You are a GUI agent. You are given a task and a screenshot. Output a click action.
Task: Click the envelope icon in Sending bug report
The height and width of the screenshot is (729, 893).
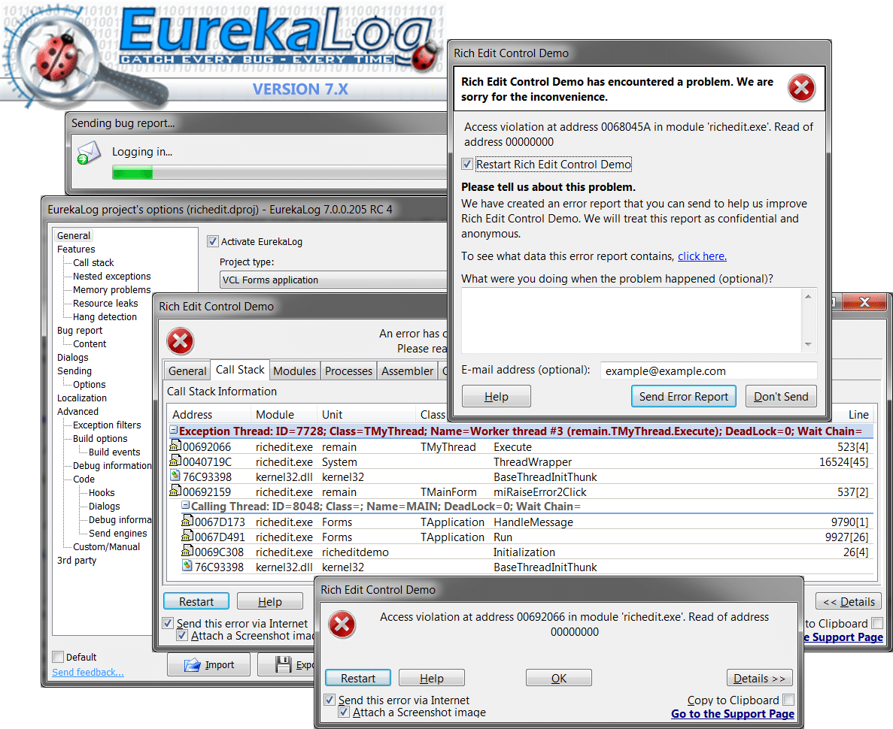click(x=89, y=153)
